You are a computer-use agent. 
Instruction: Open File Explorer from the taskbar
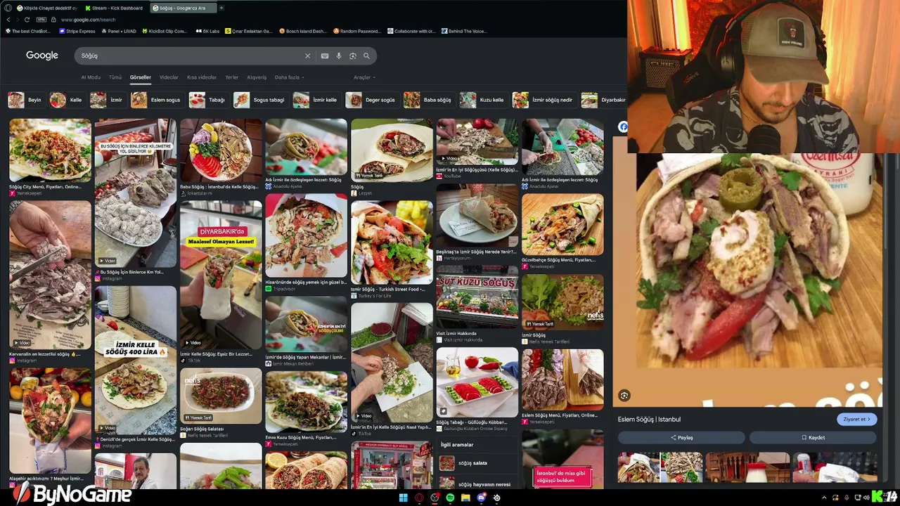coord(465,498)
